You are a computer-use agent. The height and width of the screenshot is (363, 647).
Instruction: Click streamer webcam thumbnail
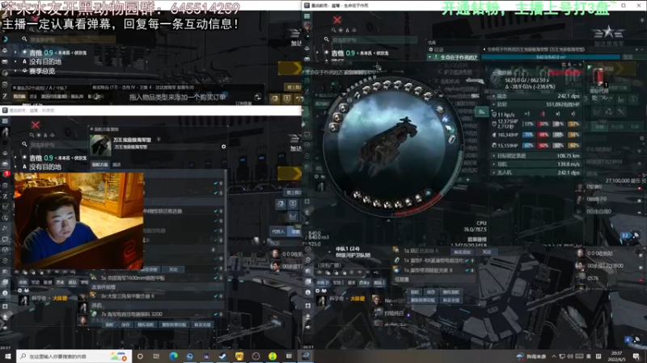tap(78, 220)
